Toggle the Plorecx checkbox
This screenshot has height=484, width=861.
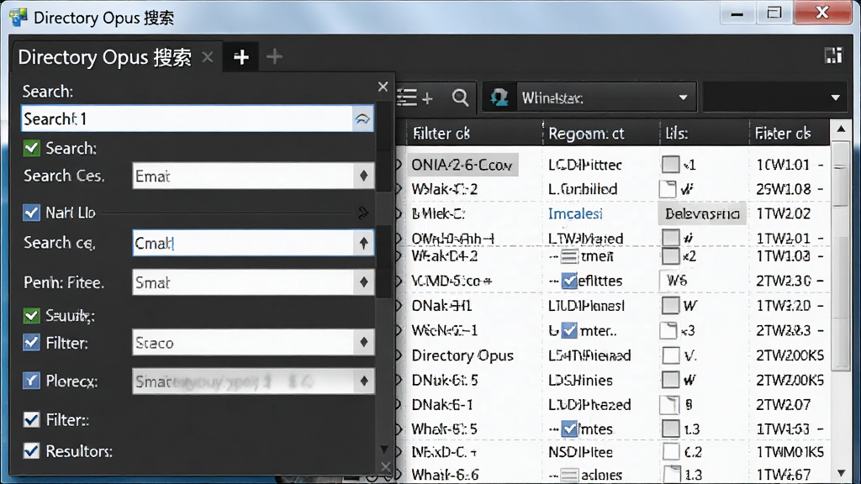coord(31,381)
